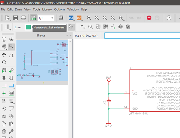The image size is (180, 138).
Task: Select the Paste tool
Action: pyautogui.click(x=11, y=124)
